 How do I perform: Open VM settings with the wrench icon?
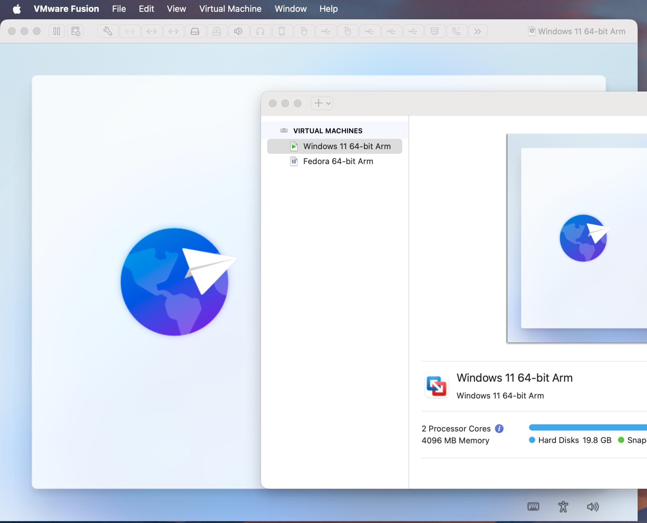(108, 31)
